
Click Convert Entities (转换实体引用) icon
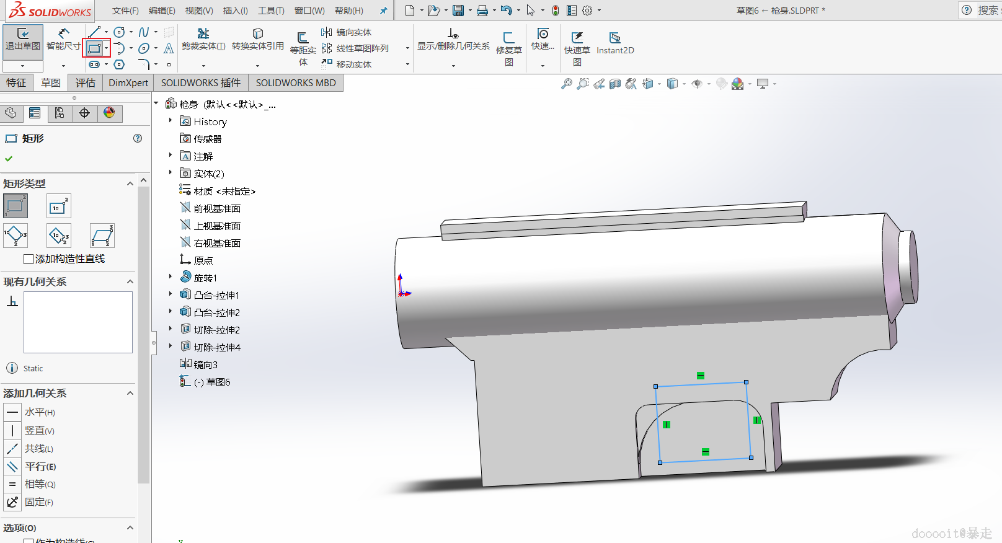tap(257, 34)
